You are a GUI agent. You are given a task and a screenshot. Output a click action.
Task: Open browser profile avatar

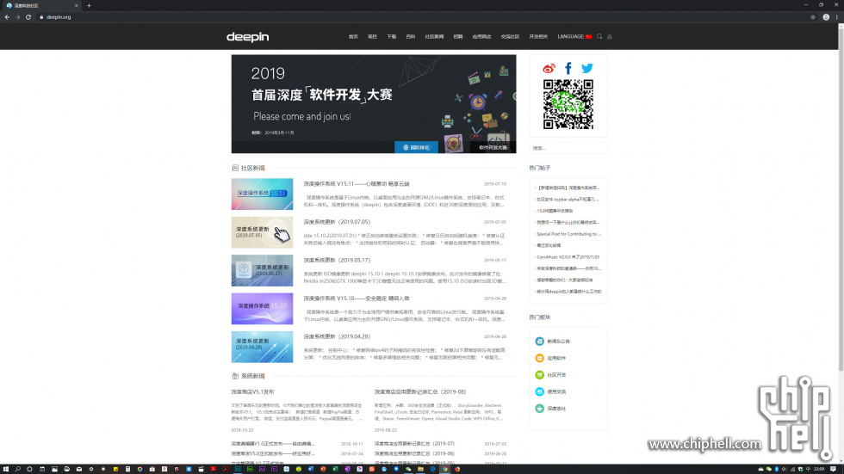pyautogui.click(x=826, y=17)
